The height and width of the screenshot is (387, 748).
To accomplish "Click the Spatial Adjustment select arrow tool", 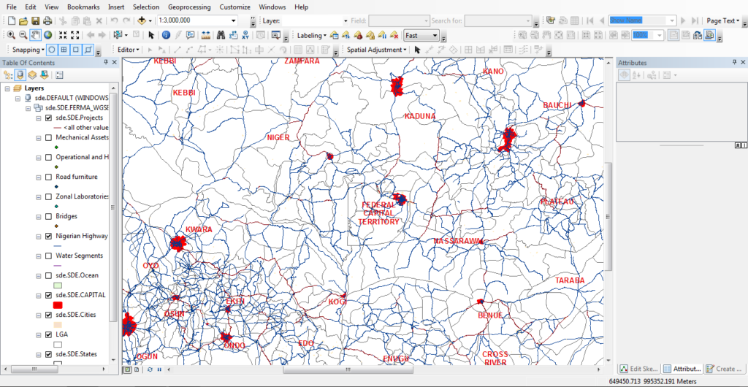I will click(417, 50).
